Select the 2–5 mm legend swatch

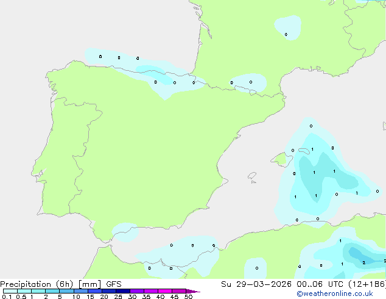(x=52, y=291)
